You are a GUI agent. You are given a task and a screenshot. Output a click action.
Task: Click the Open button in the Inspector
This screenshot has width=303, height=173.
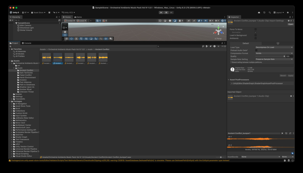[x=291, y=24]
